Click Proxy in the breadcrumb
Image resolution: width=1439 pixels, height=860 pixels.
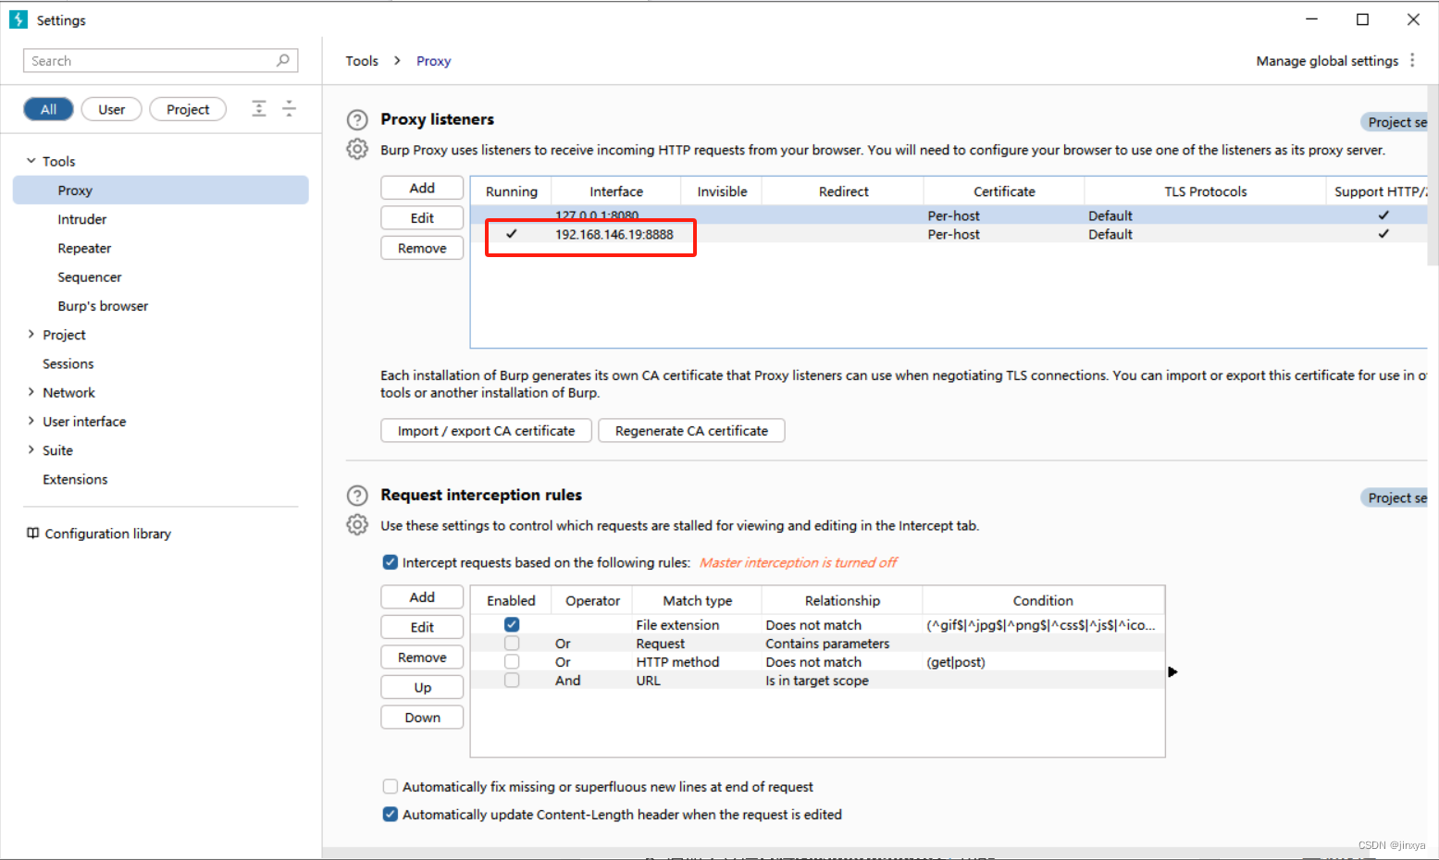(x=433, y=61)
